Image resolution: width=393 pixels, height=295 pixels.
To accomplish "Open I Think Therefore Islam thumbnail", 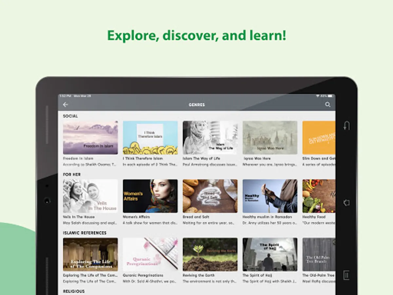I will (150, 138).
